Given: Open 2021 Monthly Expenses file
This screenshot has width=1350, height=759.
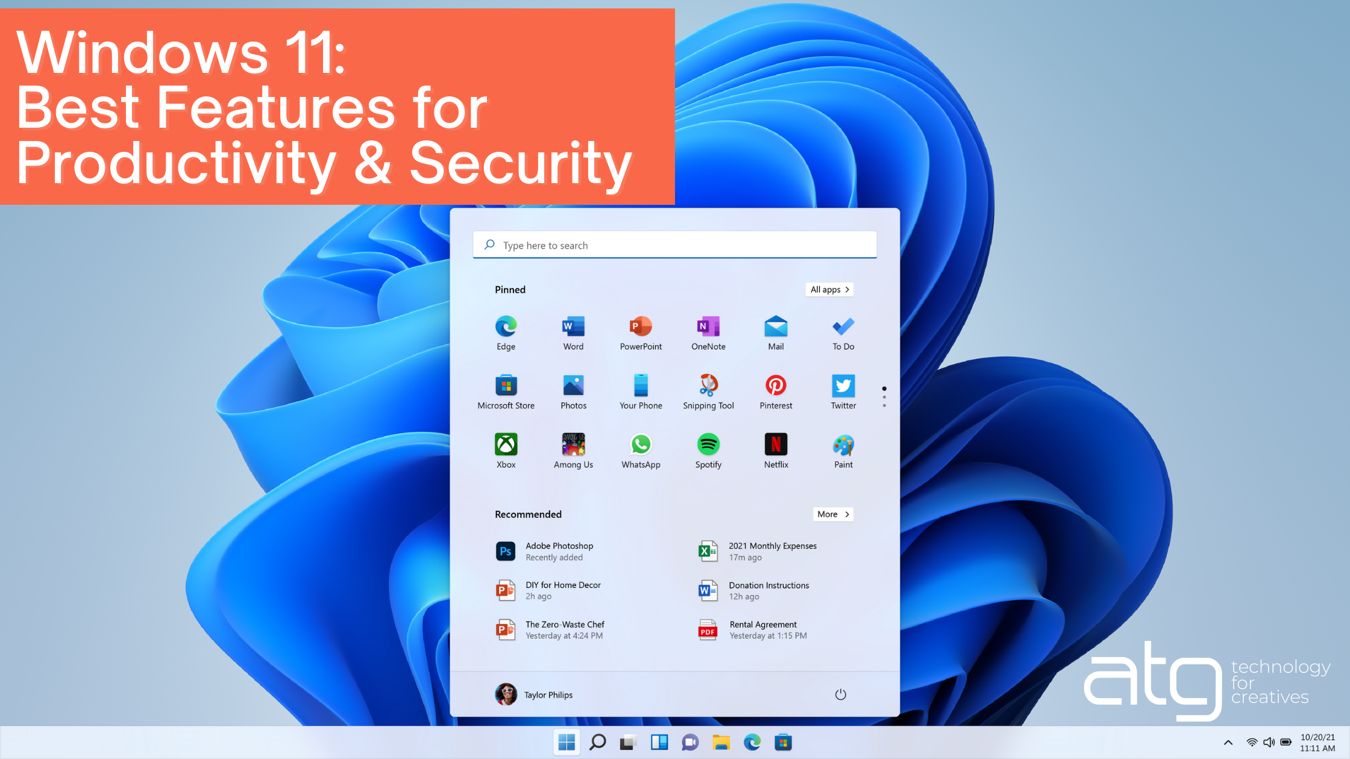Looking at the screenshot, I should [773, 551].
